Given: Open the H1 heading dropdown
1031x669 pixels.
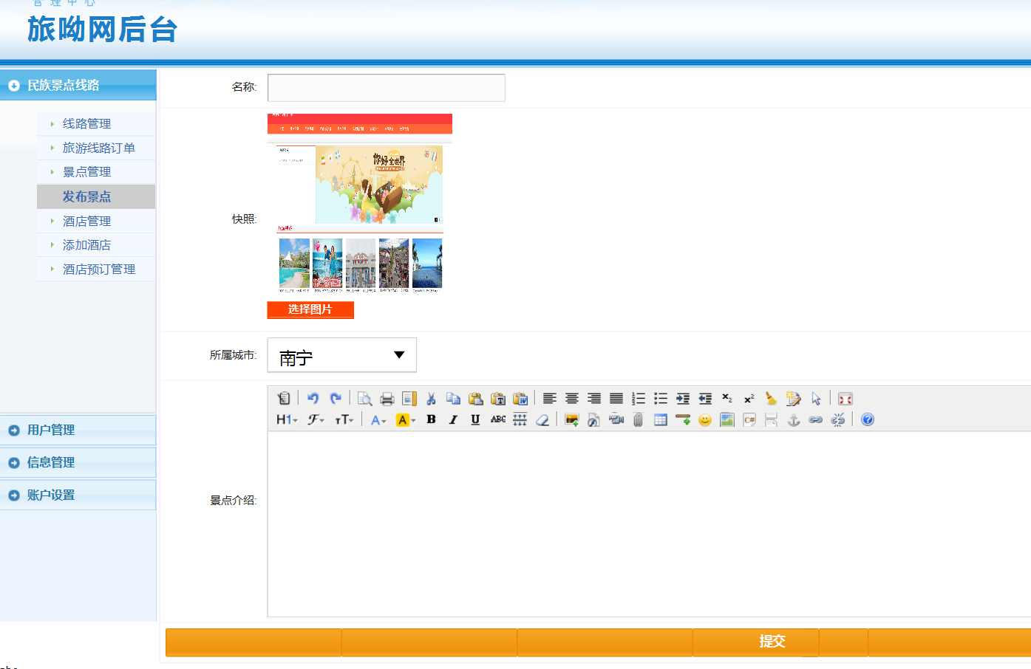Looking at the screenshot, I should [286, 419].
